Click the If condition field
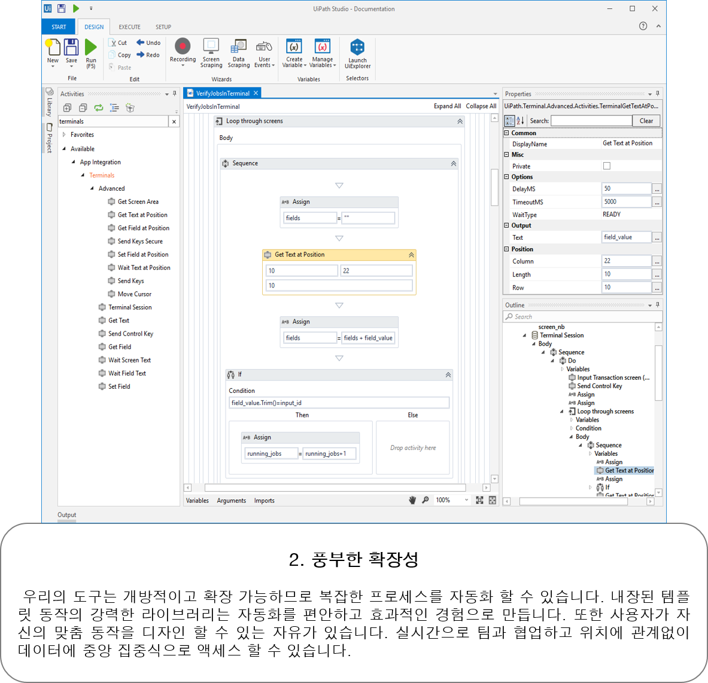 pyautogui.click(x=339, y=403)
